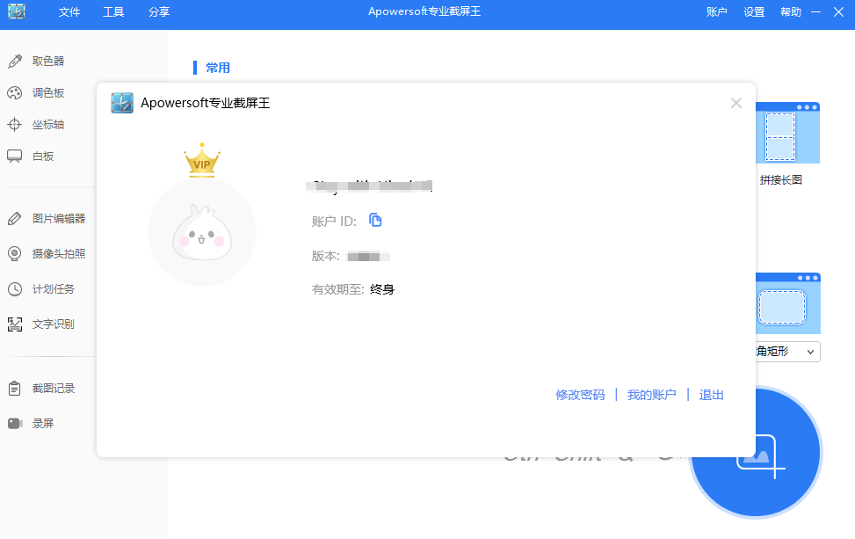Screen dimensions: 855x539
Task: Click the 账户 ID: label
Action: [x=334, y=221]
